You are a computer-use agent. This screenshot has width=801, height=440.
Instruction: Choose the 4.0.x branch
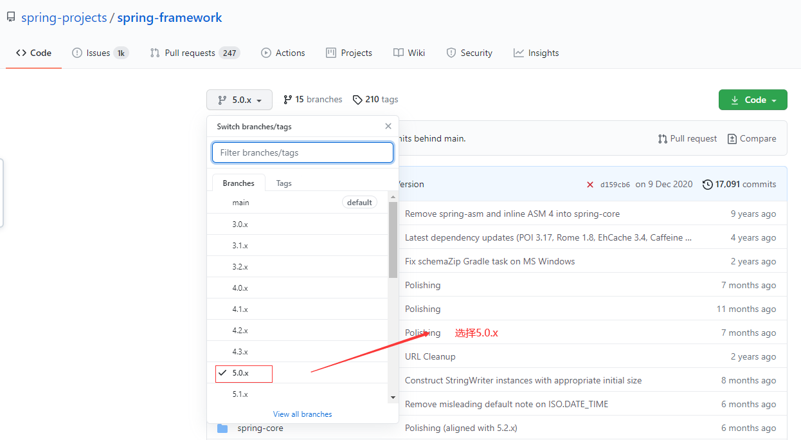[298, 288]
